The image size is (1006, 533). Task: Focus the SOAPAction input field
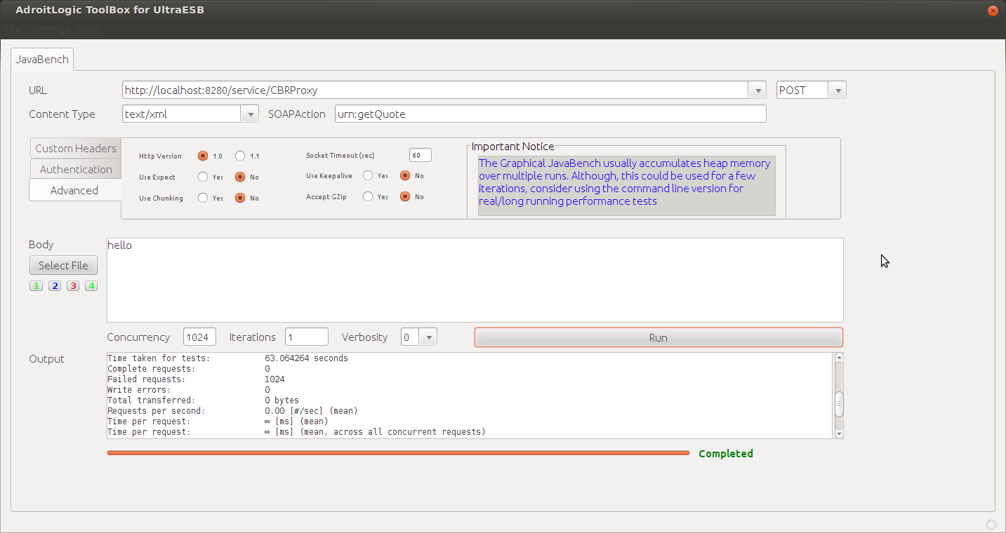(x=550, y=114)
